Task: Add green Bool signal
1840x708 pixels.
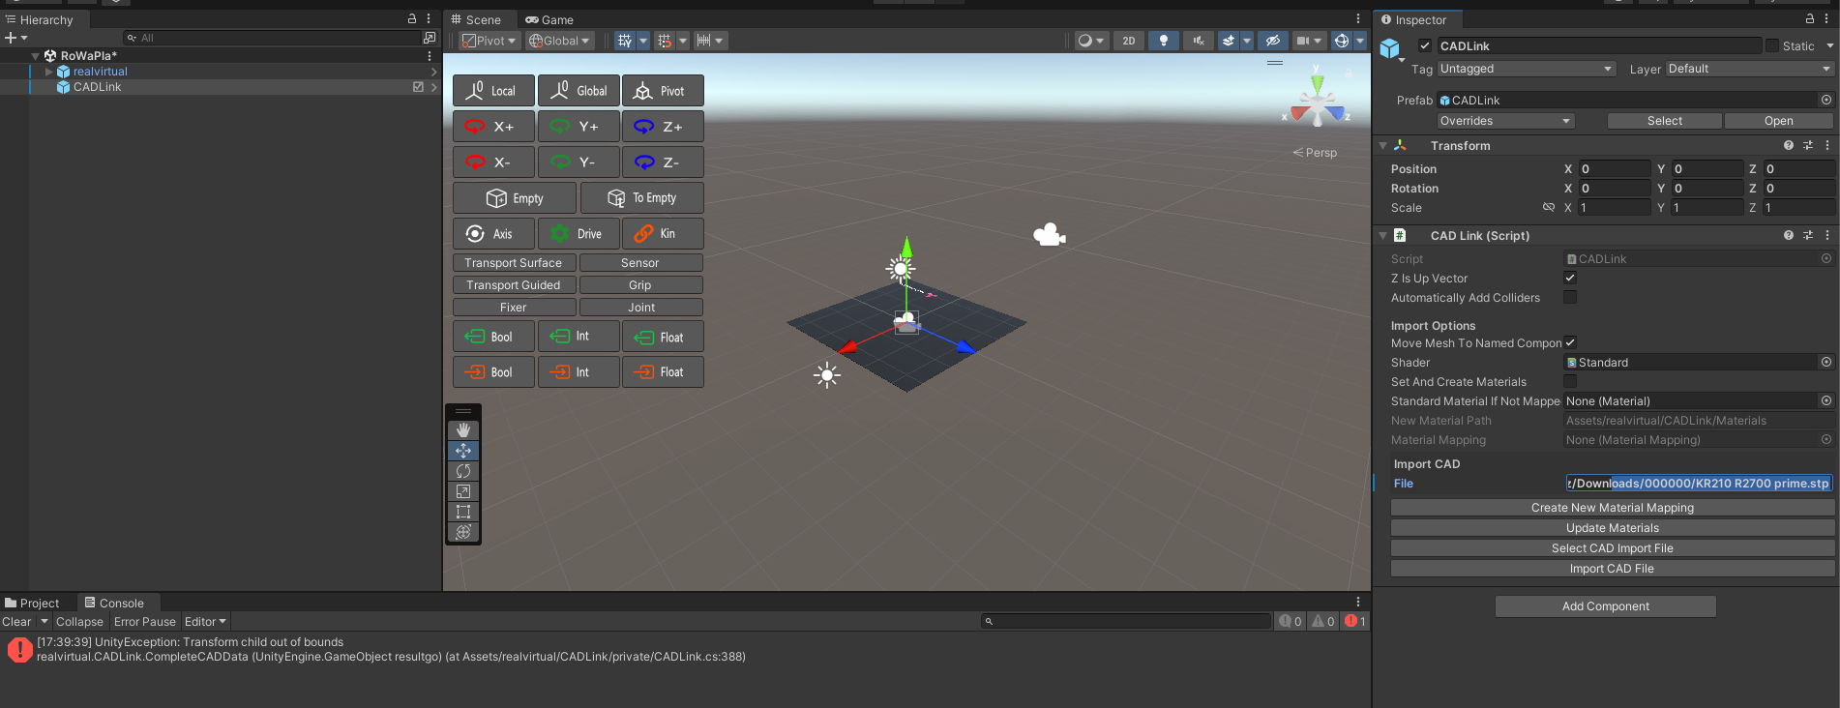Action: (x=493, y=337)
